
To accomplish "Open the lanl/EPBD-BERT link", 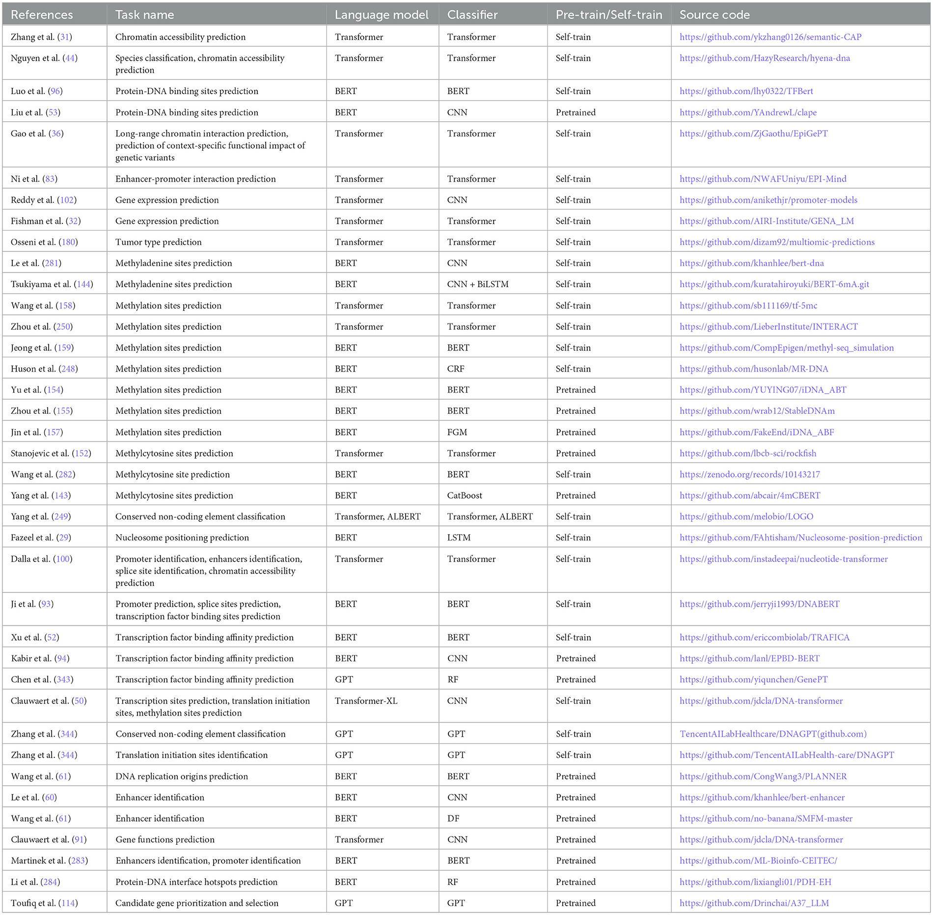I will coord(749,658).
